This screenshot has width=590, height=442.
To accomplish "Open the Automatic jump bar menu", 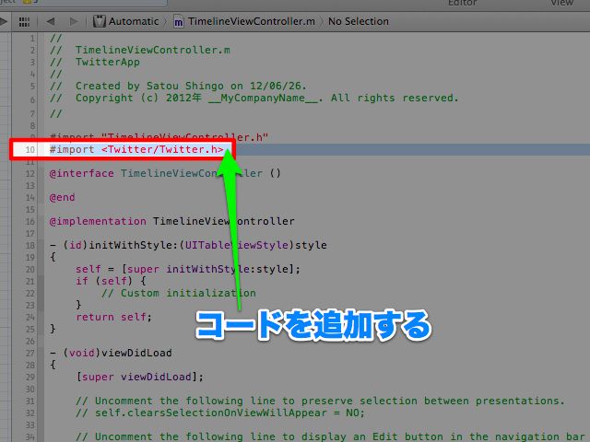I will [x=134, y=21].
